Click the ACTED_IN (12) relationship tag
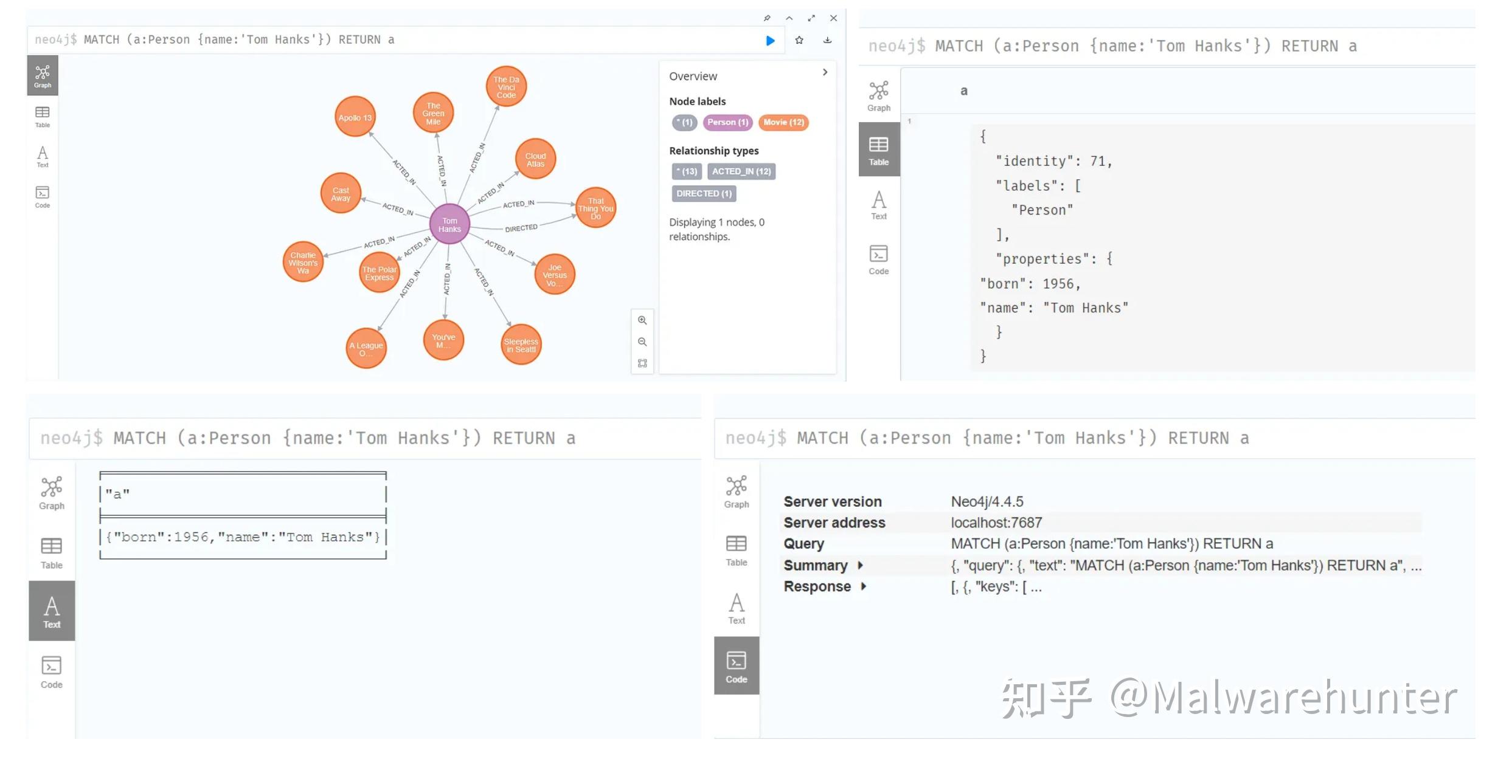 [741, 171]
